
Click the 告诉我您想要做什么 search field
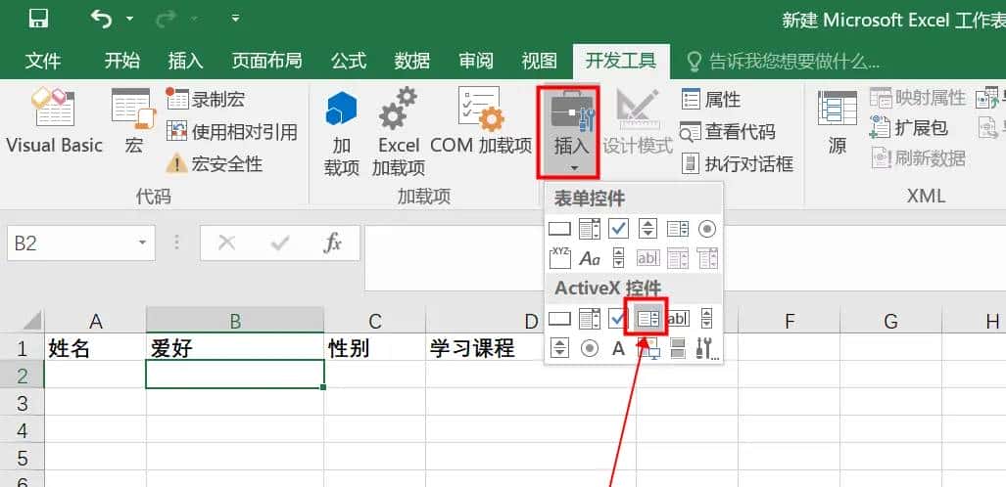[783, 62]
